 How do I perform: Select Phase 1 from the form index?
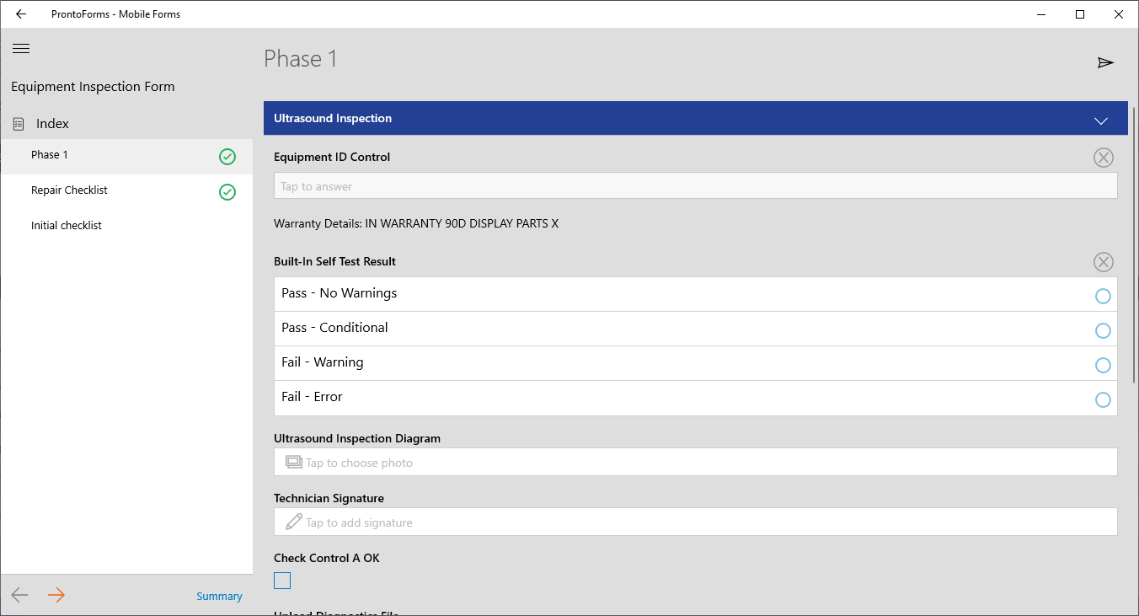(x=49, y=154)
